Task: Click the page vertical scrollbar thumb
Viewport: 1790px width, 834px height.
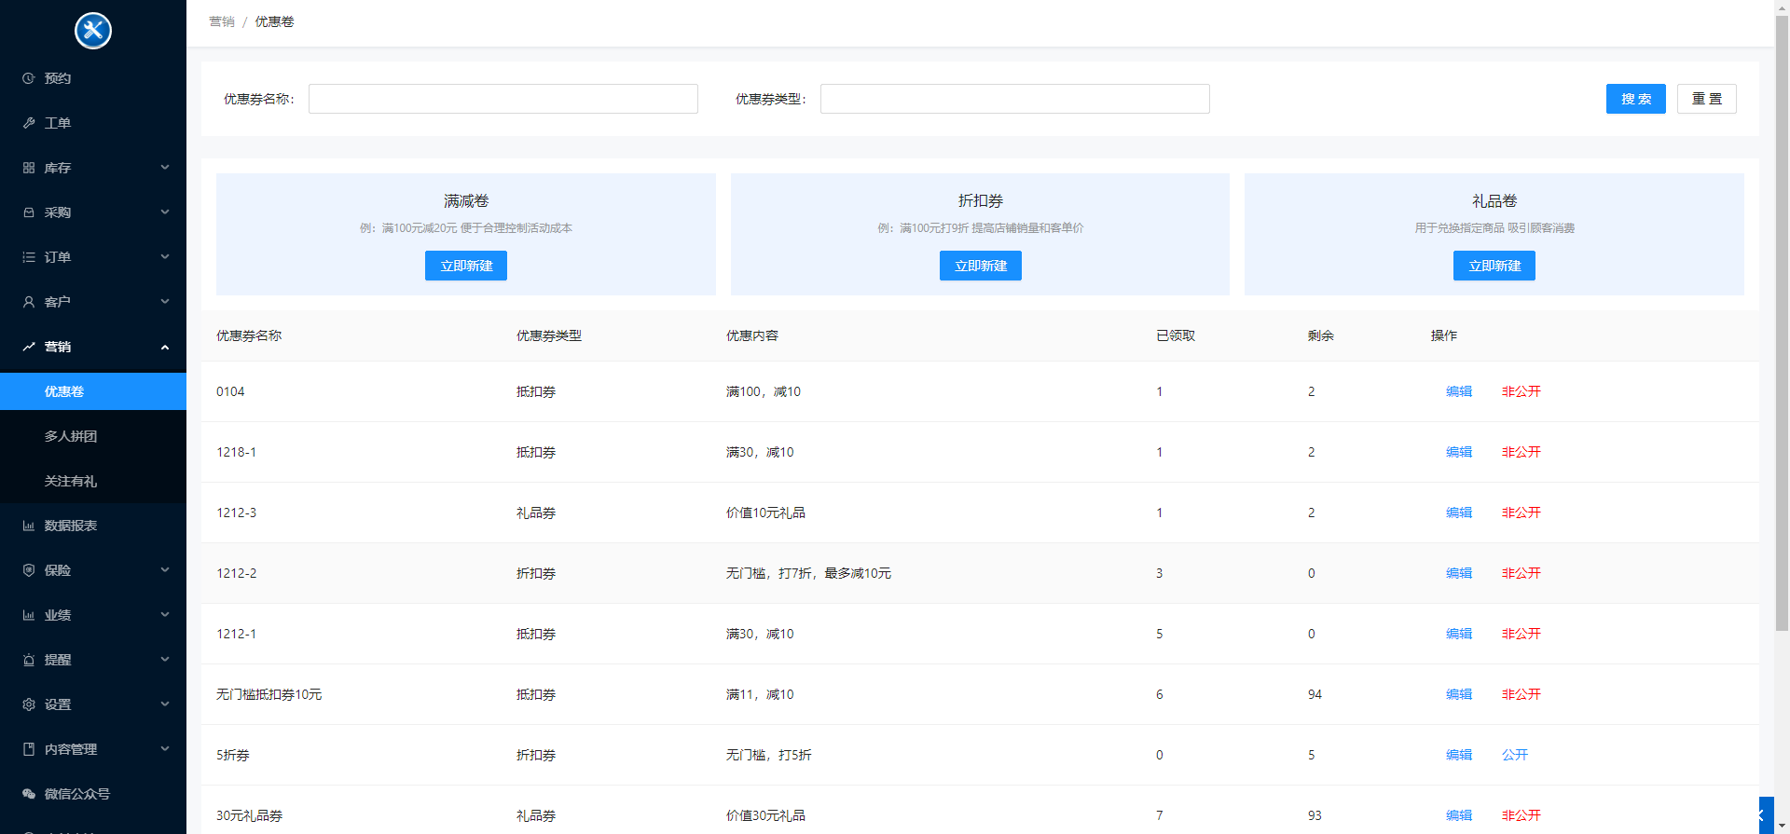Action: tap(1782, 323)
